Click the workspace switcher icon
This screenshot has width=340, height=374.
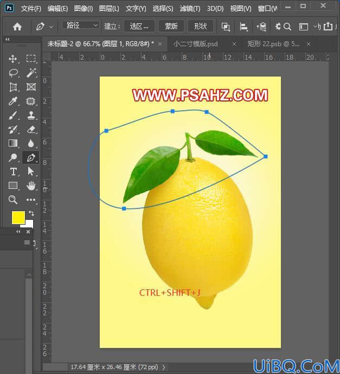[x=304, y=27]
